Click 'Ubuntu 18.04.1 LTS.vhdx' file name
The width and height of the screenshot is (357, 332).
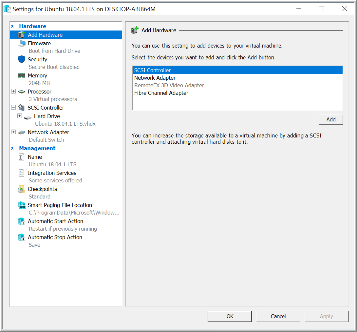(65, 124)
